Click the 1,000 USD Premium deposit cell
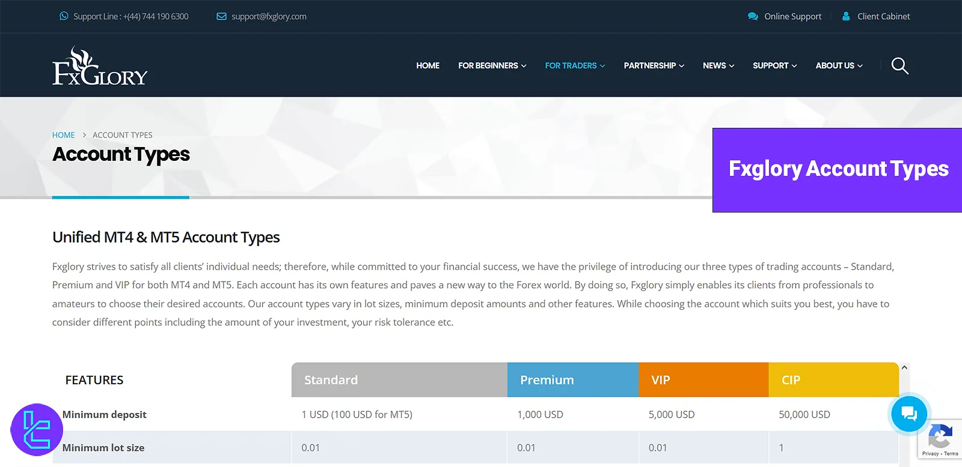 pyautogui.click(x=540, y=414)
